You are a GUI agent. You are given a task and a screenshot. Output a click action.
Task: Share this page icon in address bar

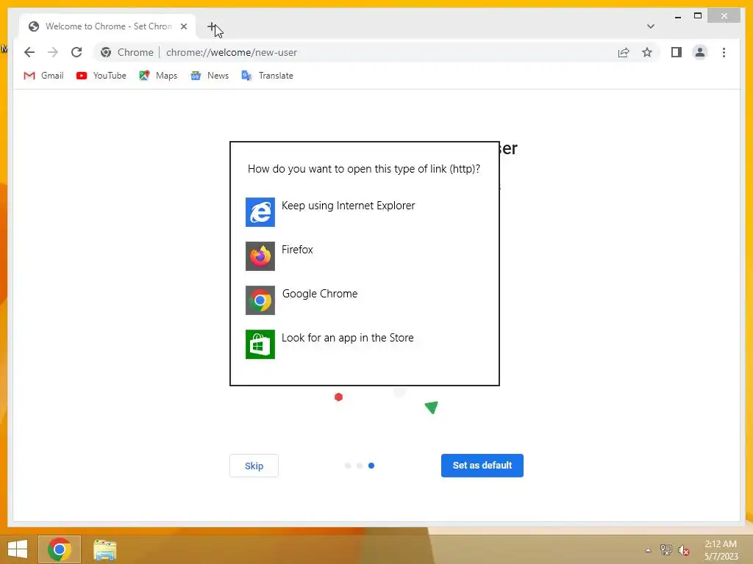point(624,52)
